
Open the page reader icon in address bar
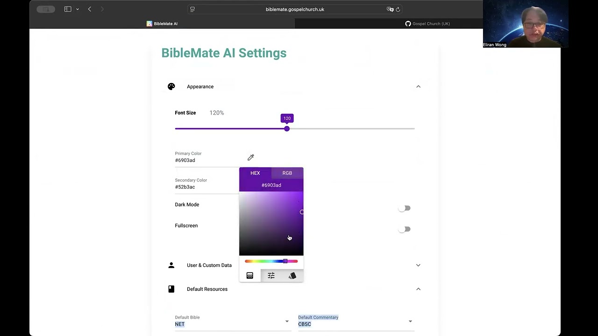click(192, 9)
